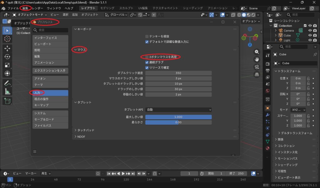The image size is (320, 188).
Task: Open the 編集 menu
Action: tap(25, 8)
